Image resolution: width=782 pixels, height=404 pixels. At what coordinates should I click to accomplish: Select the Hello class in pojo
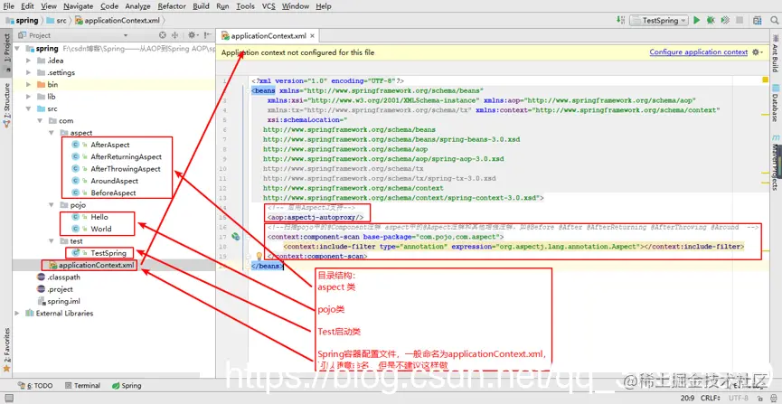click(x=99, y=217)
